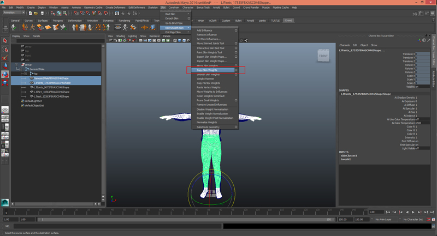Switch to the Polygons shelf tab
437x236 pixels.
pos(58,21)
